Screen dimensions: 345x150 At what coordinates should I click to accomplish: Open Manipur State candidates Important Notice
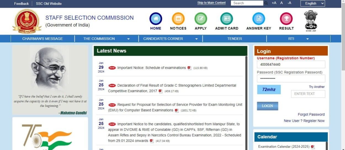coord(174,132)
